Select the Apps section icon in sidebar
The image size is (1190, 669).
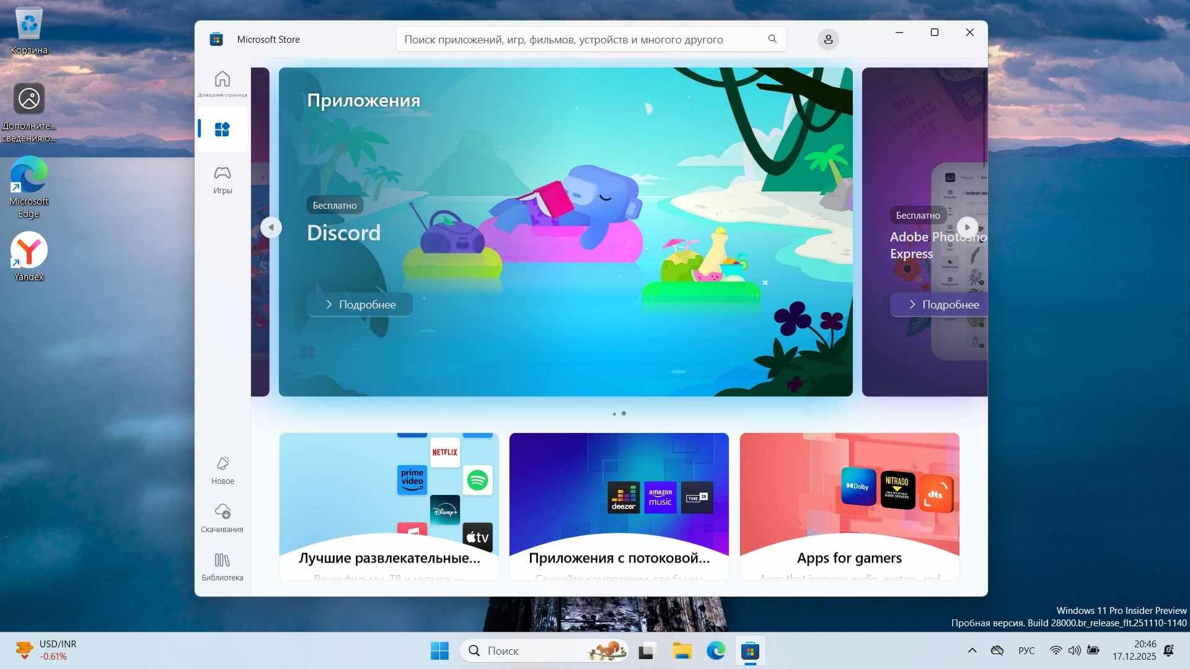[222, 129]
